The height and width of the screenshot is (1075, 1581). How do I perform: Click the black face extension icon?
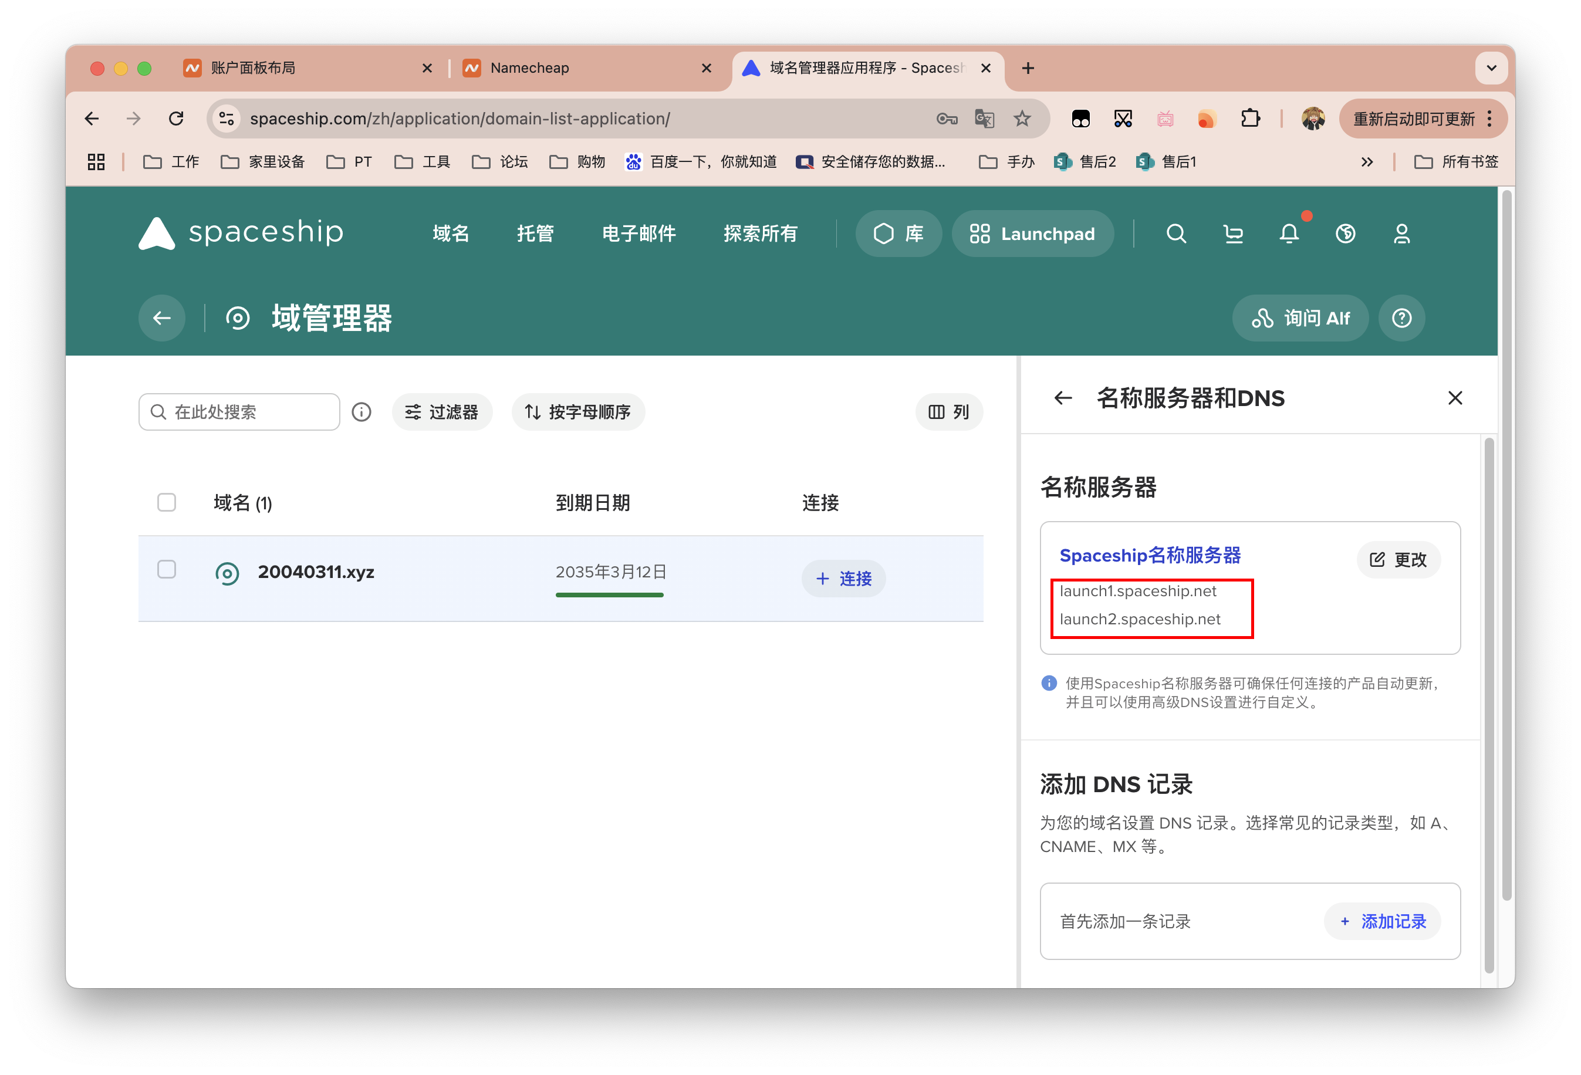(1081, 119)
